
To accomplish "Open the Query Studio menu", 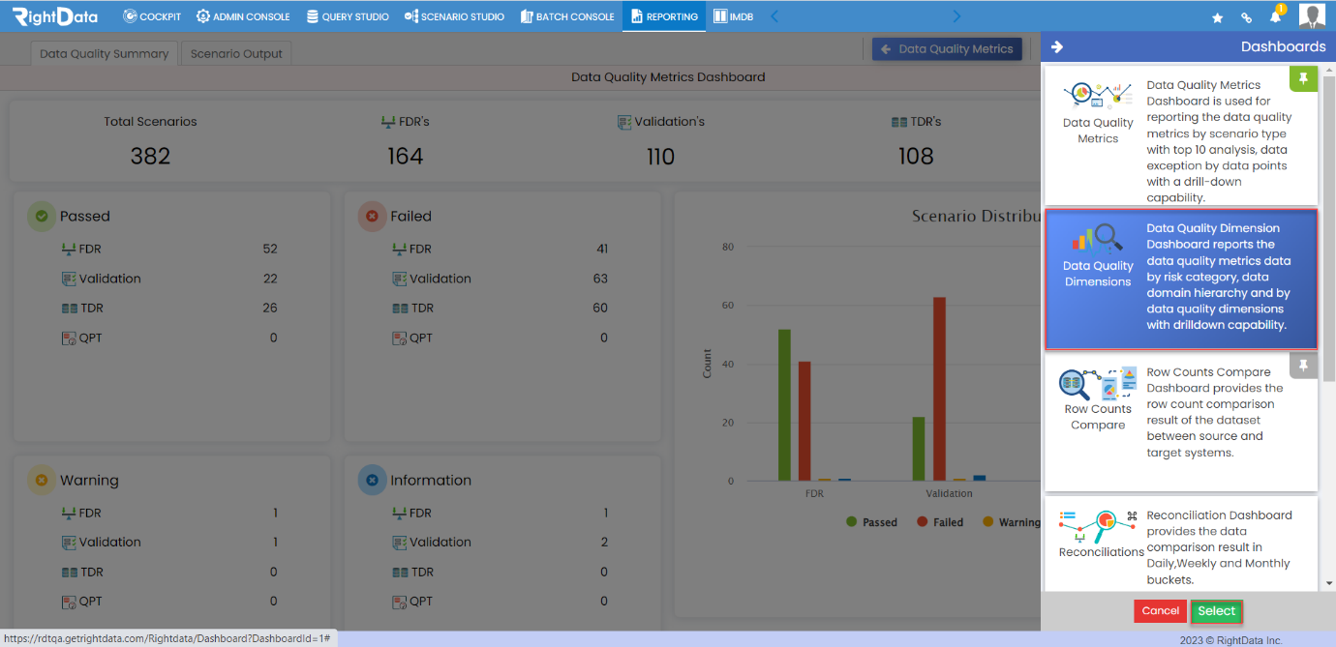I will pyautogui.click(x=348, y=16).
